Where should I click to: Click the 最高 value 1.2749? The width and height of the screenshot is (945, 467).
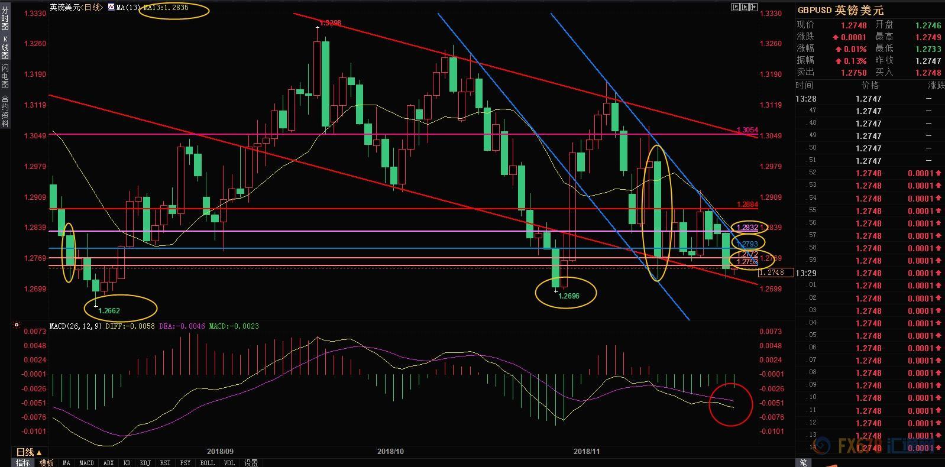pyautogui.click(x=928, y=37)
